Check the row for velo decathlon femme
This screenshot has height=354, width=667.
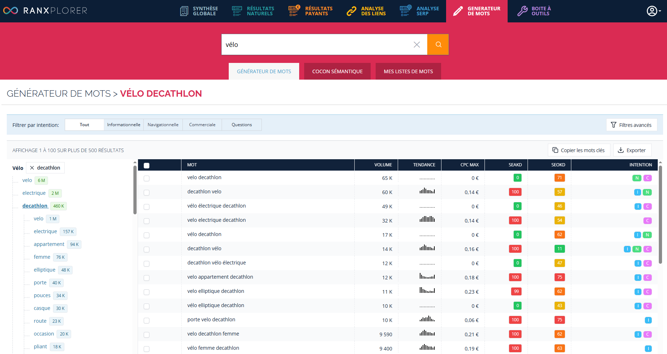coord(147,334)
